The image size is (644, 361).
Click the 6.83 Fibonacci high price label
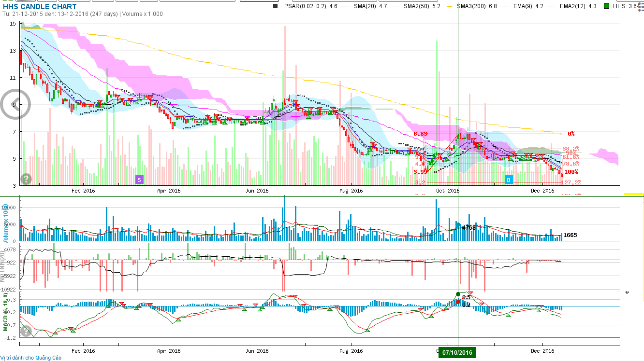point(420,134)
